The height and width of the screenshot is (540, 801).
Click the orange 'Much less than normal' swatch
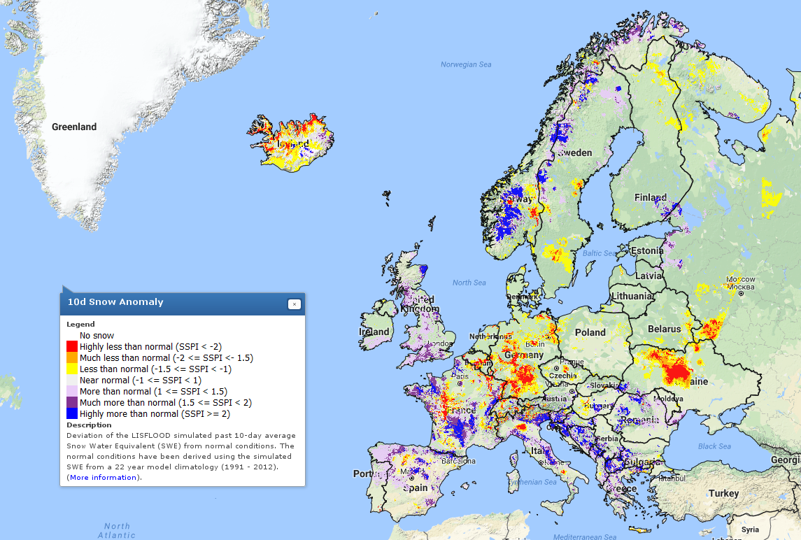point(71,357)
